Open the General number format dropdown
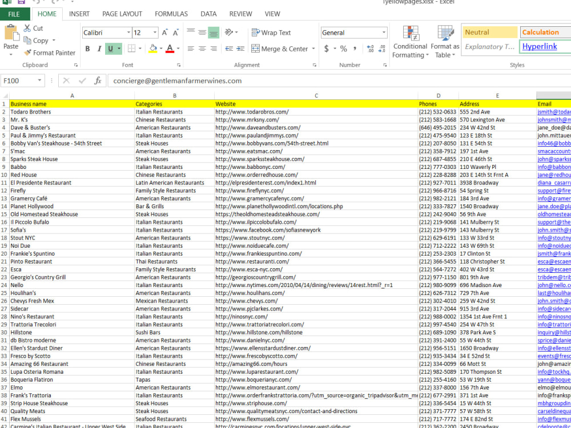571x428 pixels. 384,33
